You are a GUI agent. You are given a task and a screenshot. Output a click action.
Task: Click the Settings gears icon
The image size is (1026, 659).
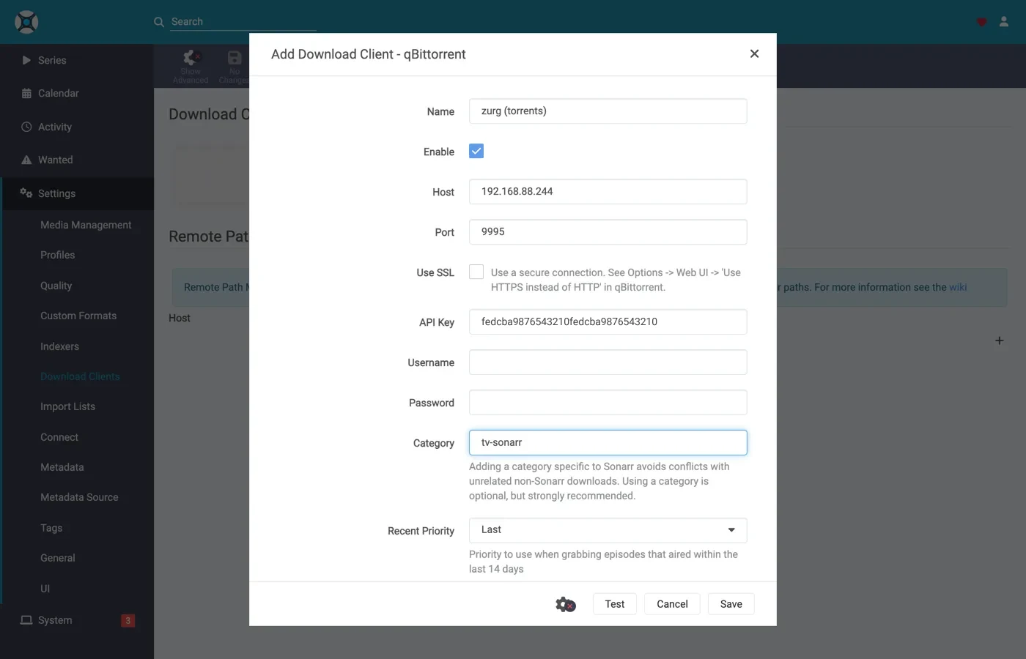[x=26, y=193]
